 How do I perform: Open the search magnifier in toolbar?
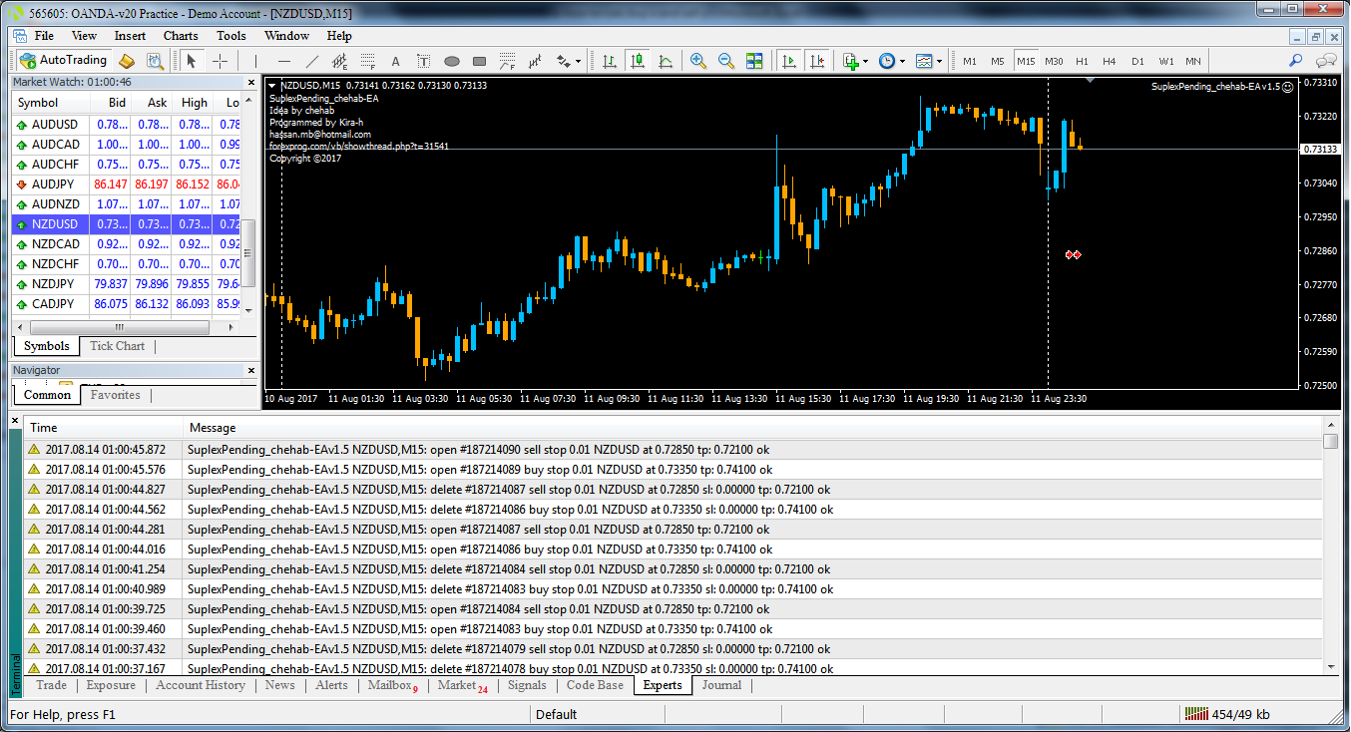coord(1295,61)
